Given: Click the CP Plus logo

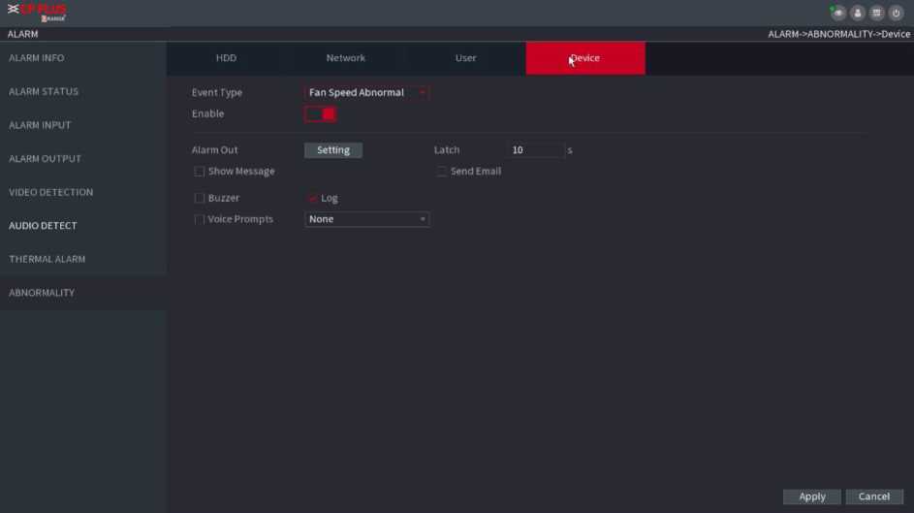Looking at the screenshot, I should 39,13.
